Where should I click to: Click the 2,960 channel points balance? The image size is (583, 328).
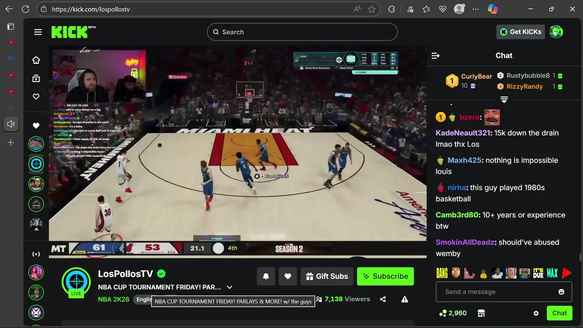tap(453, 313)
